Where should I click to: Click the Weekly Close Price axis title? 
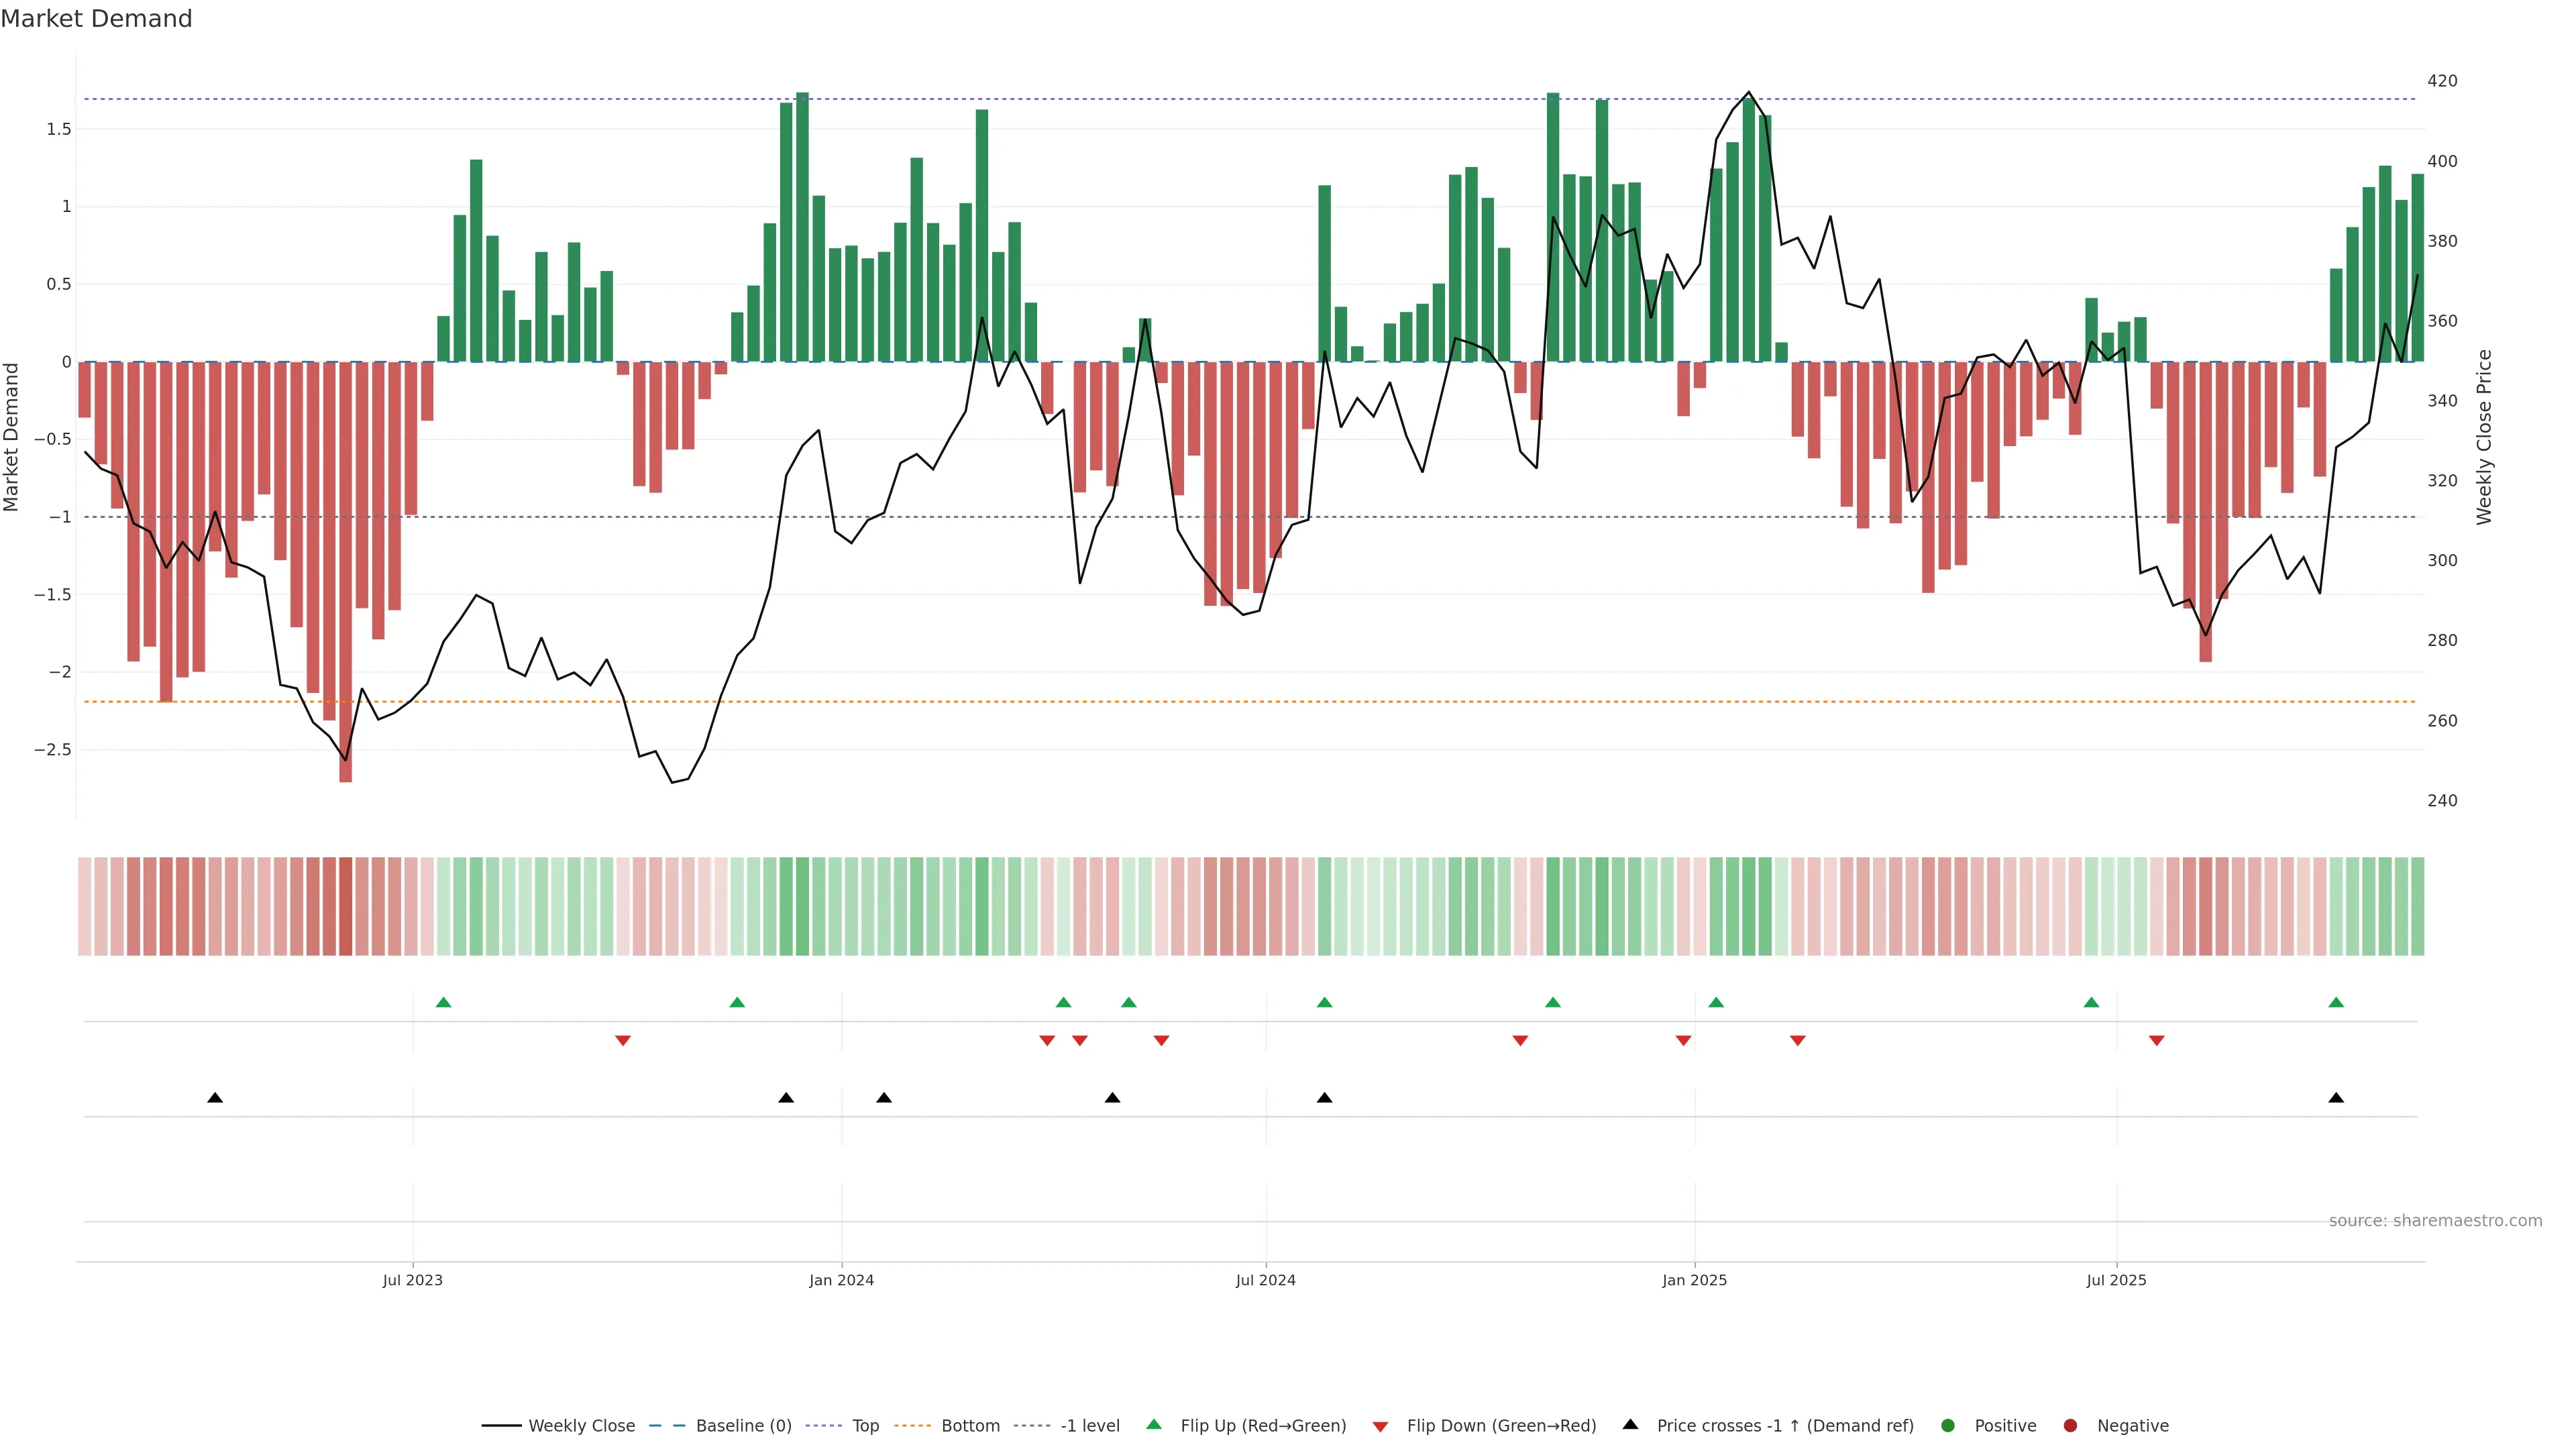click(2485, 437)
